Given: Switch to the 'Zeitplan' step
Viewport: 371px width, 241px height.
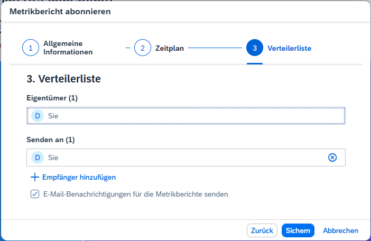Looking at the screenshot, I should [x=169, y=48].
